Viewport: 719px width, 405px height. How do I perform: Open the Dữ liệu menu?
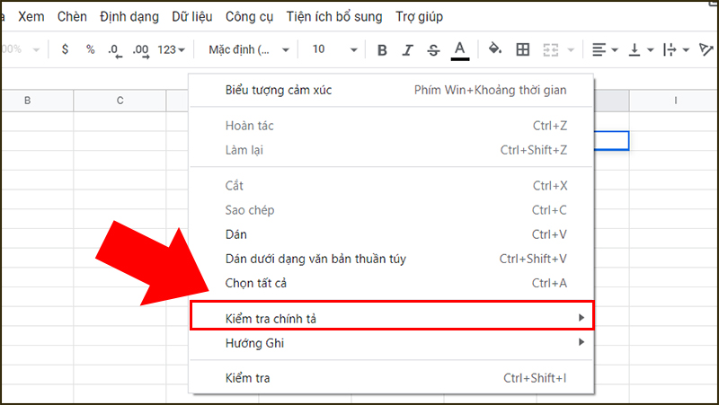tap(192, 17)
